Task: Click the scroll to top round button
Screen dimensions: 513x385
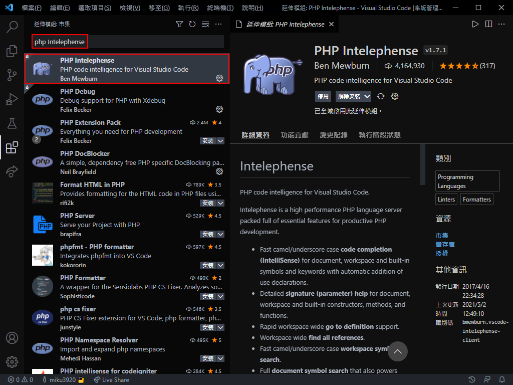Action: pos(397,351)
